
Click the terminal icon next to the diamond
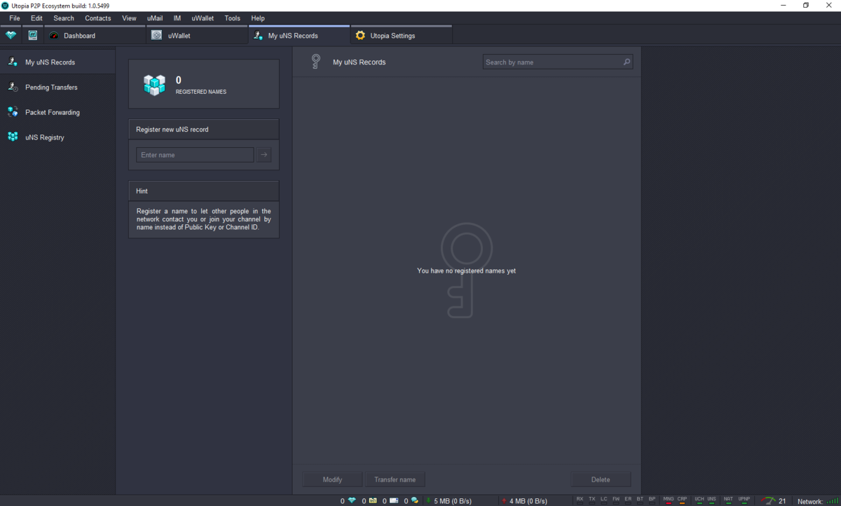33,35
